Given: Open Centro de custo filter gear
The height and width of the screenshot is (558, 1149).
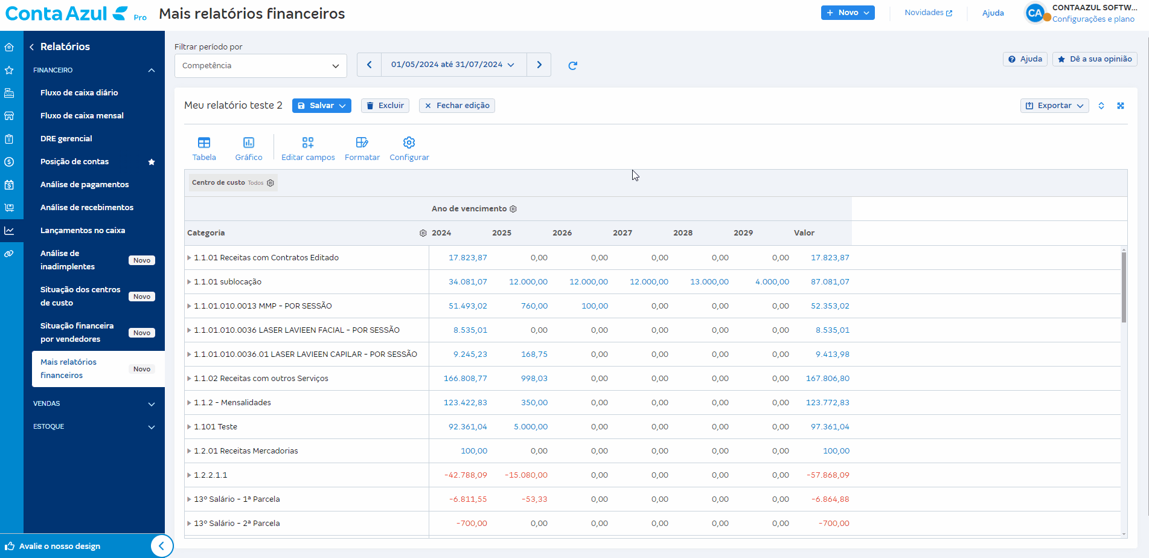Looking at the screenshot, I should pyautogui.click(x=270, y=183).
